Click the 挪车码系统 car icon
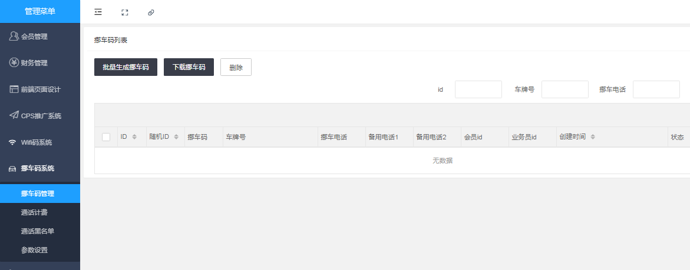 [x=13, y=168]
